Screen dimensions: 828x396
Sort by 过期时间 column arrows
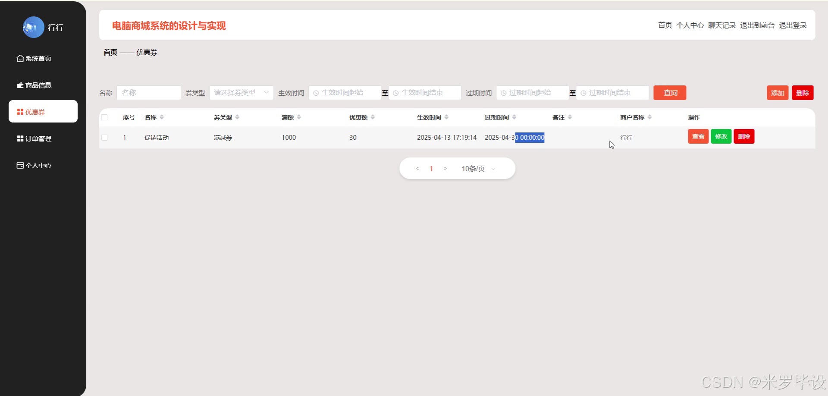[x=514, y=117]
